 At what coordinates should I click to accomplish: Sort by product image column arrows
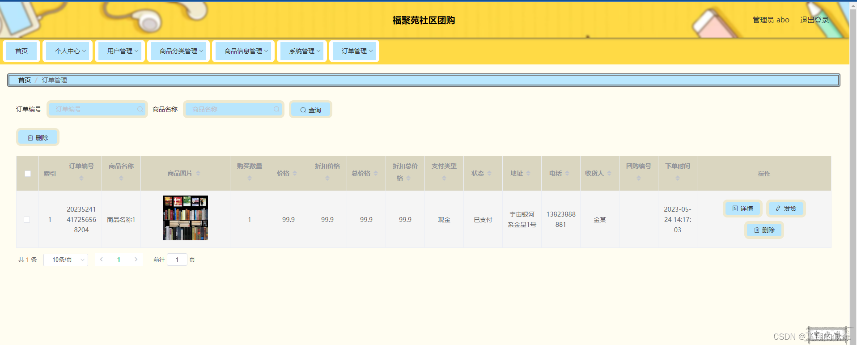coord(198,173)
